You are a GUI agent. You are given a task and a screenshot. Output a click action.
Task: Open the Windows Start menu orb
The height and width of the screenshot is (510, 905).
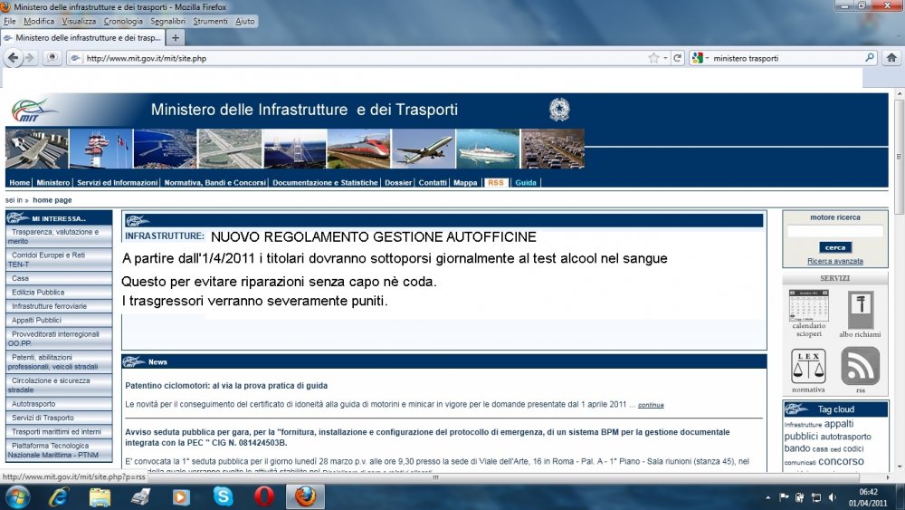tap(15, 496)
